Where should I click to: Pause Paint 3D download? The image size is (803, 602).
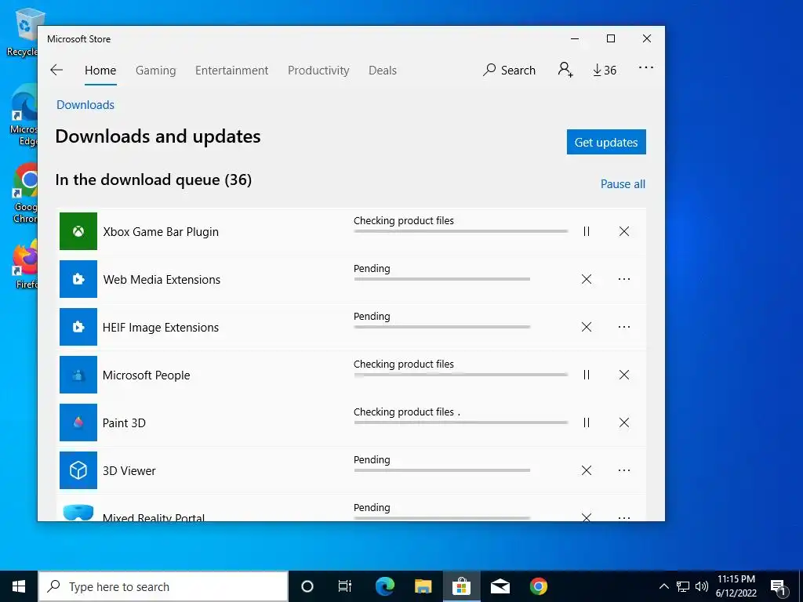pyautogui.click(x=587, y=422)
